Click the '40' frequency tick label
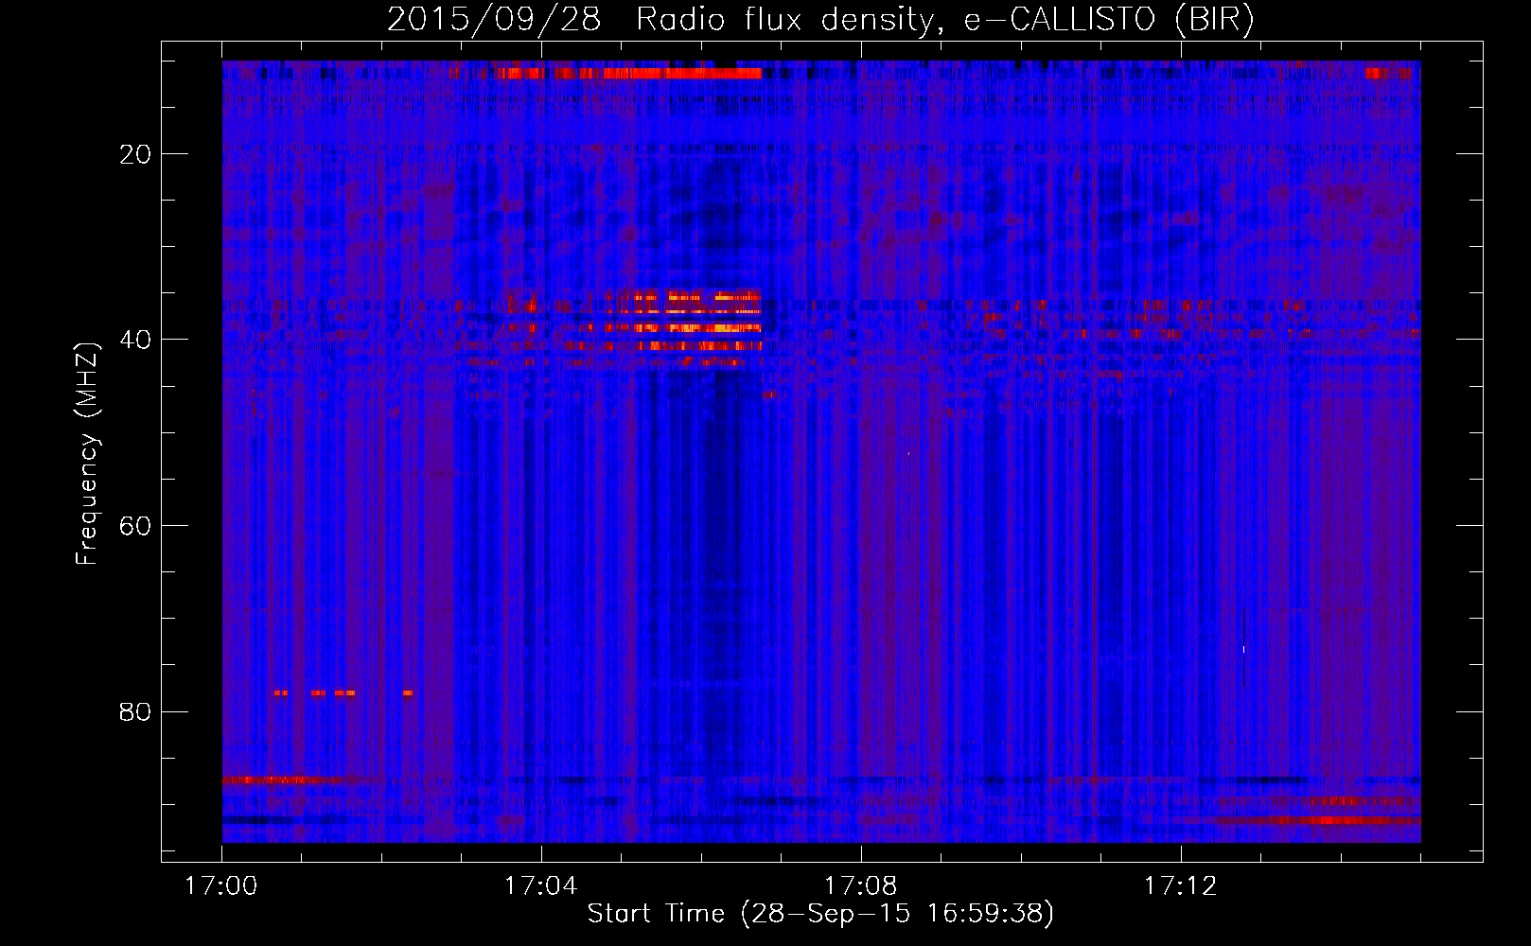The height and width of the screenshot is (946, 1531). (x=136, y=340)
